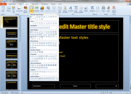The width and height of the screenshot is (131, 94).
Task: Choose the Back action button shape
Action: pyautogui.click(x=31, y=78)
